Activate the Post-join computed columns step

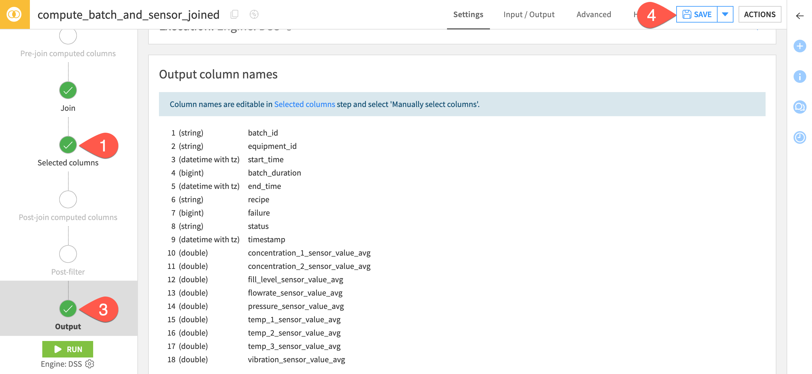[68, 199]
